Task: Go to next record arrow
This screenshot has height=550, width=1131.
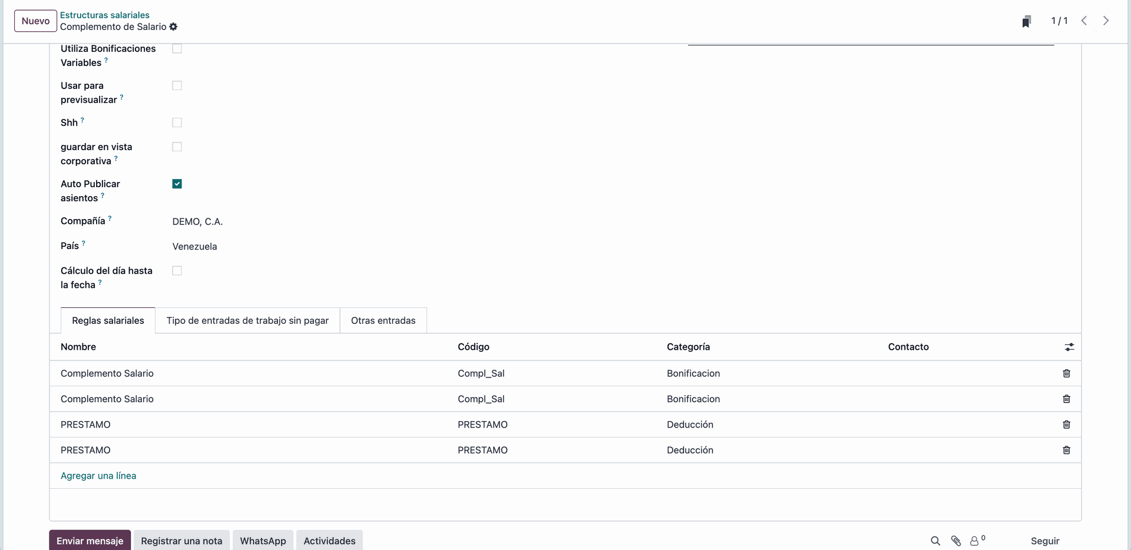Action: pyautogui.click(x=1106, y=21)
